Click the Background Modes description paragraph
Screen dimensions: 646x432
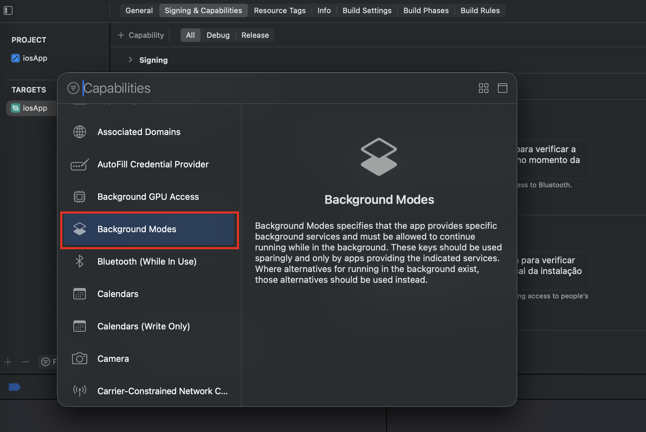tap(378, 252)
